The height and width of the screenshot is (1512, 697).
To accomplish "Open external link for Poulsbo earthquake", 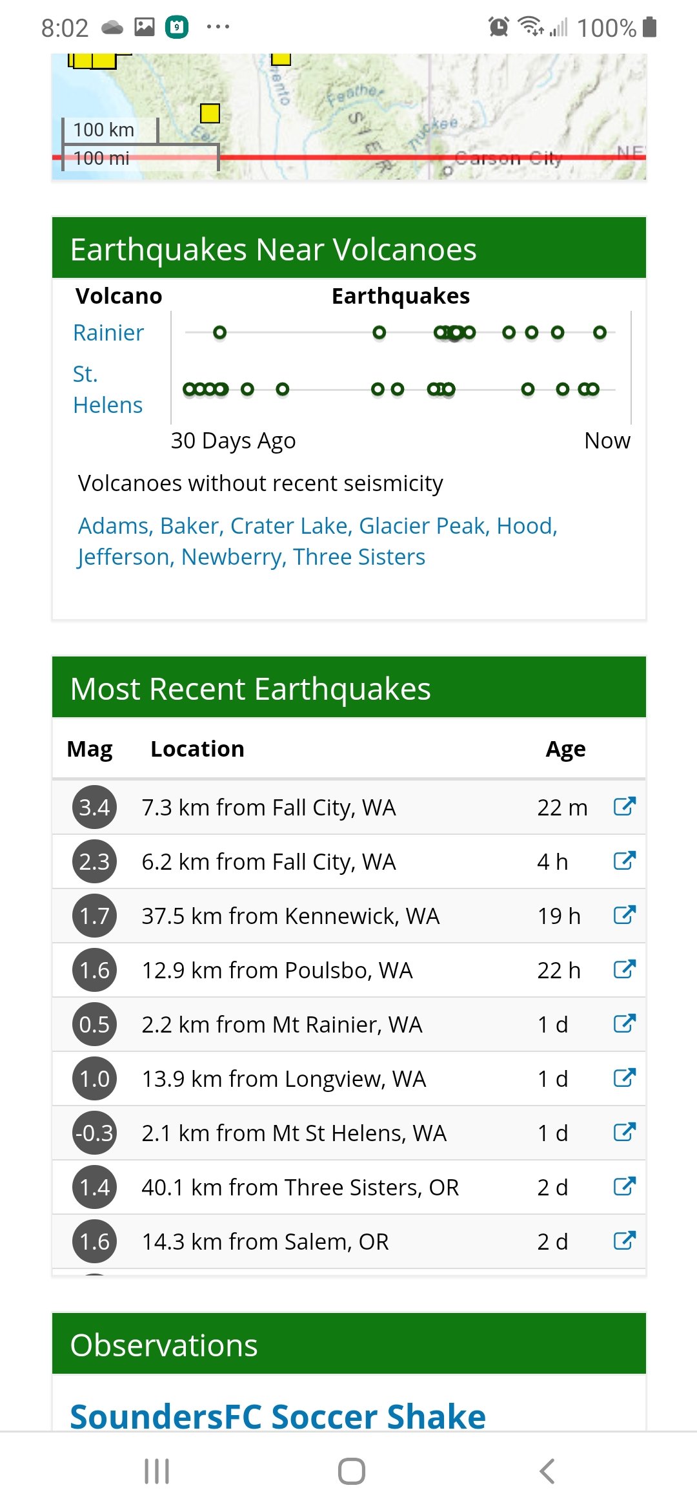I will click(x=624, y=969).
